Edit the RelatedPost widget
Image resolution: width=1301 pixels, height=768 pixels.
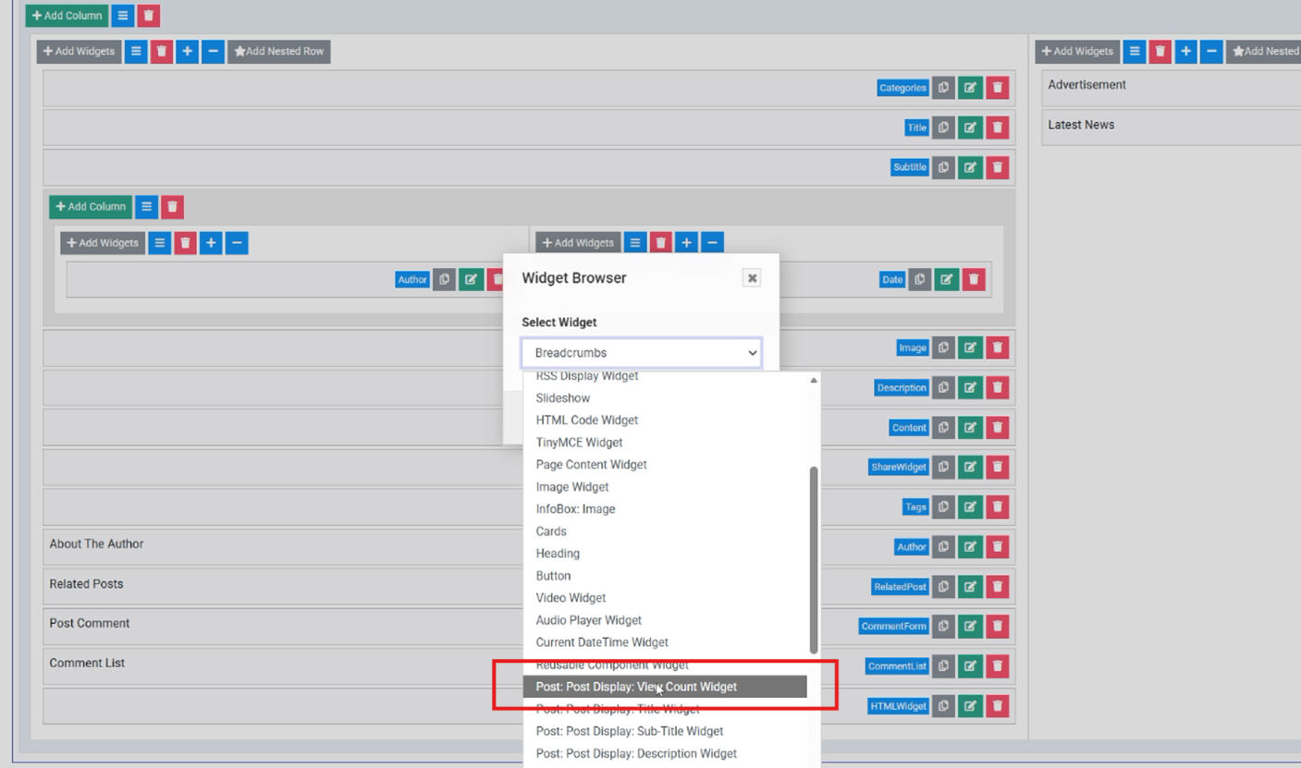point(969,586)
